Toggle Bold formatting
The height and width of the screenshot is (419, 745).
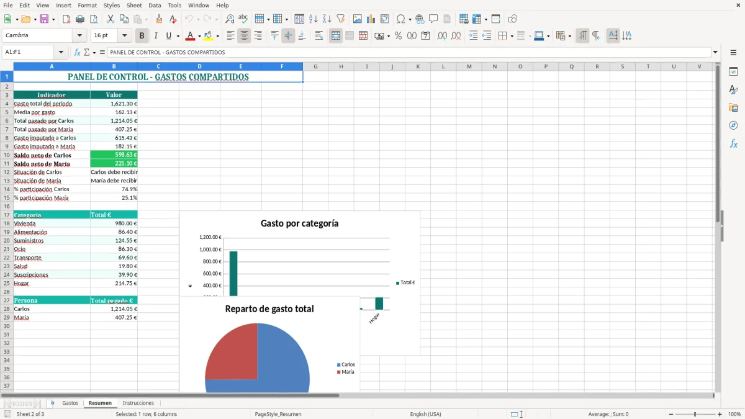tap(142, 36)
